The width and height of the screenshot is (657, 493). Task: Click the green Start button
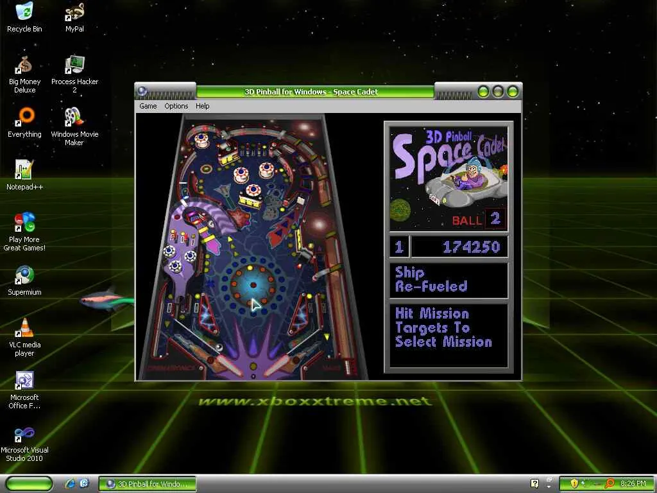click(x=29, y=483)
